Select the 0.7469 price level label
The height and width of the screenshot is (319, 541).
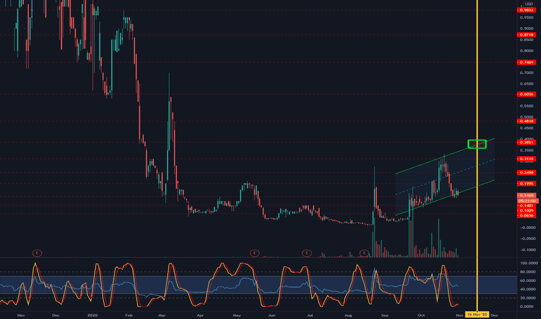click(526, 63)
